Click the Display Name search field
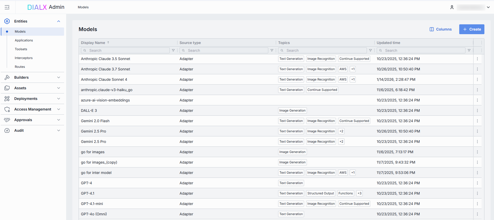Screen dimensions: 494x220 127,50
